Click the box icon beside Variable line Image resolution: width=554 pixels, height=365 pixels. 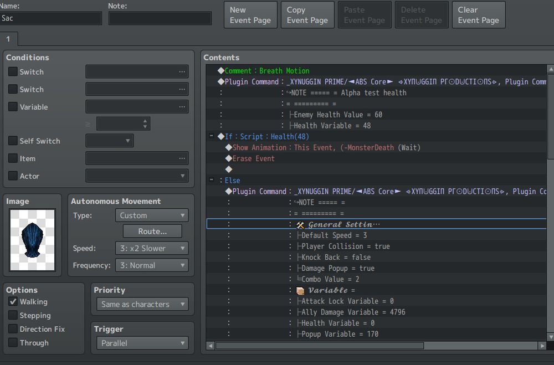pyautogui.click(x=300, y=290)
